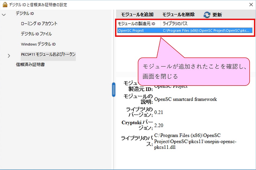The width and height of the screenshot is (256, 170).
Task: Click the OpenSC smartcard framework description text
Action: [x=185, y=99]
